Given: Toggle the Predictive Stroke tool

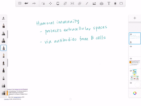Looking at the screenshot, I should pos(87,4).
